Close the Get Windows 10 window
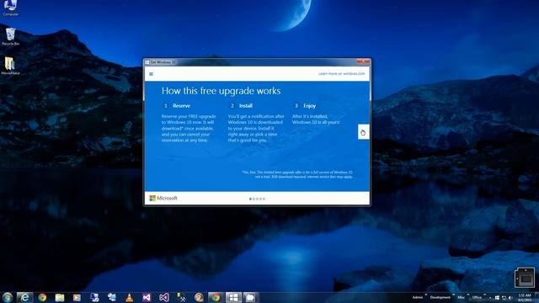This screenshot has height=303, width=539. pos(363,61)
